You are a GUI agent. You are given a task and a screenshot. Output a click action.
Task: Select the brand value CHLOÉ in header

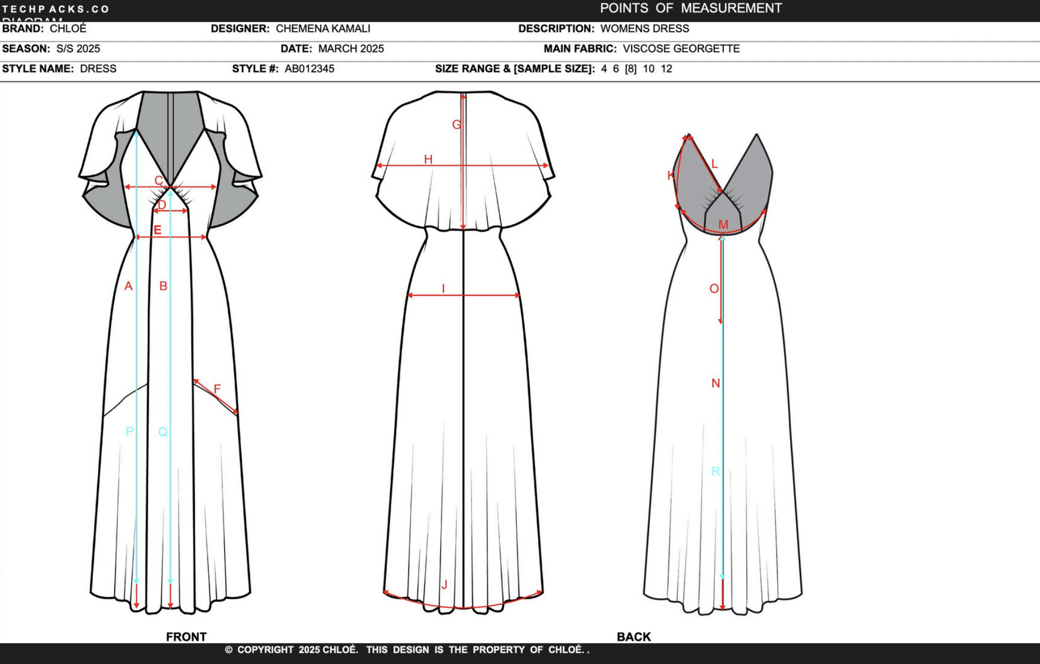click(68, 29)
